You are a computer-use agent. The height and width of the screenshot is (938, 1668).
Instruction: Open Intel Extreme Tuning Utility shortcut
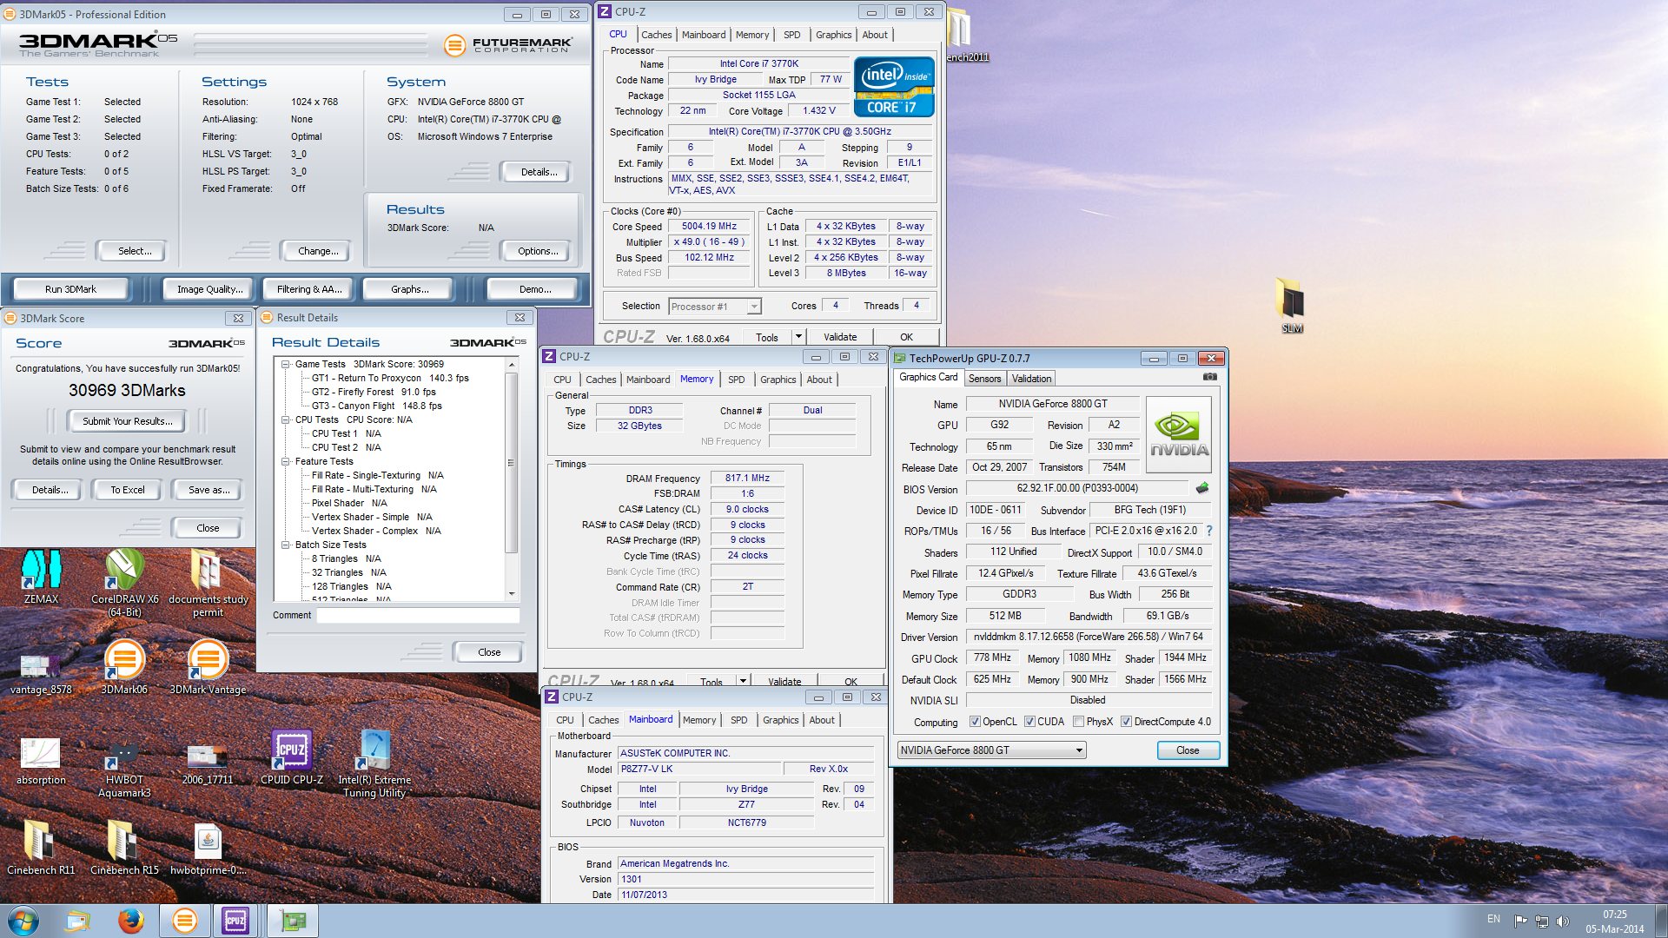(x=374, y=764)
